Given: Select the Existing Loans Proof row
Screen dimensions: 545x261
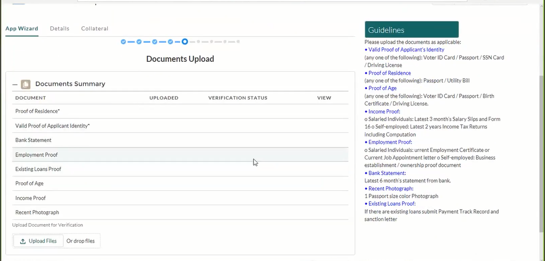Looking at the screenshot, I should click(x=180, y=169).
